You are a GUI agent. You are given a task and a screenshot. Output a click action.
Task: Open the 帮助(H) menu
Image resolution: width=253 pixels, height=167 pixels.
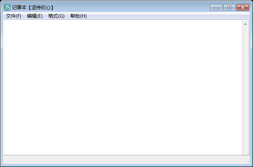pos(78,16)
